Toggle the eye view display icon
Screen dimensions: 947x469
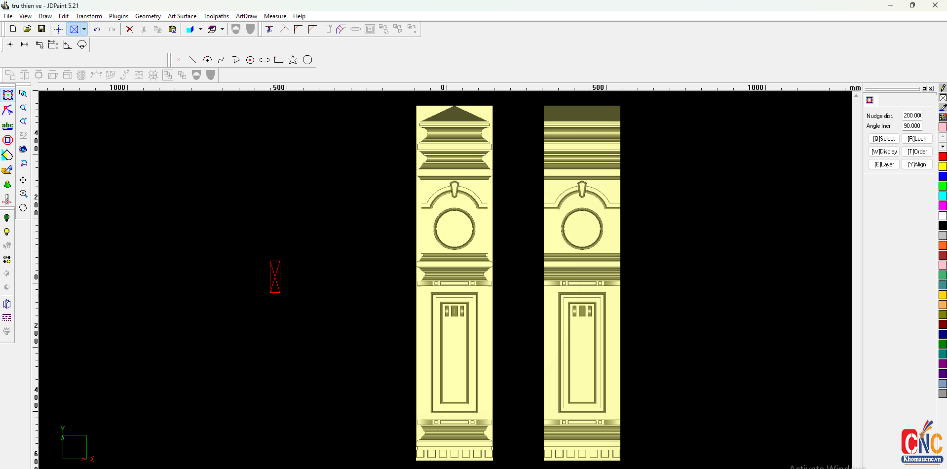[x=23, y=149]
